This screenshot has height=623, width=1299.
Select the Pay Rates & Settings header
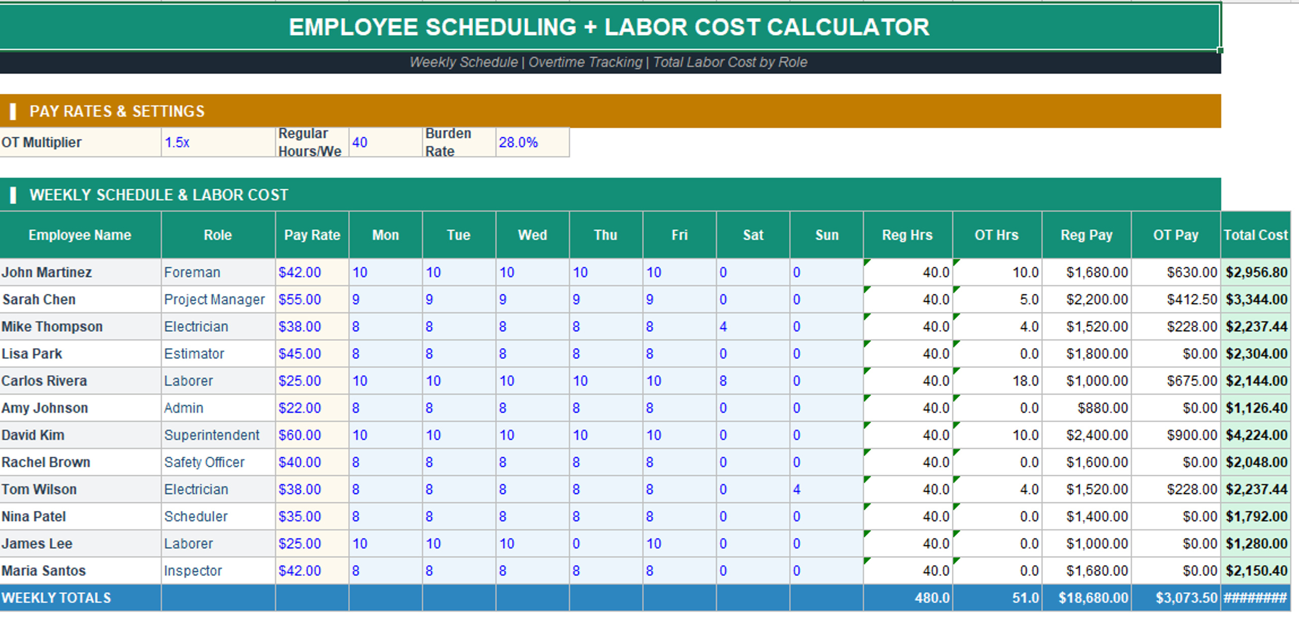click(610, 111)
